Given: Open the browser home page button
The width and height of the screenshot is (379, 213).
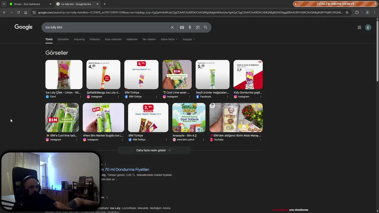Looking at the screenshot, I should (x=25, y=12).
